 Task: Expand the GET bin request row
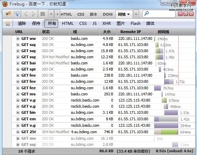click(x=18, y=113)
